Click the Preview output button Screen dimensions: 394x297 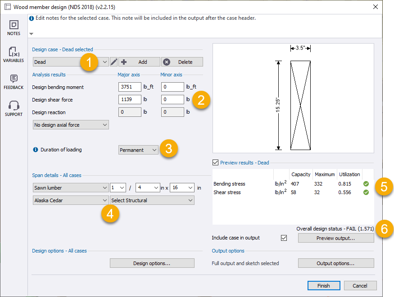coord(335,238)
